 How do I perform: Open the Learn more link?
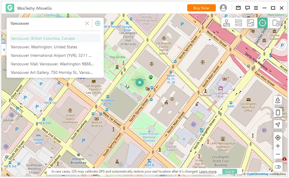(207, 172)
